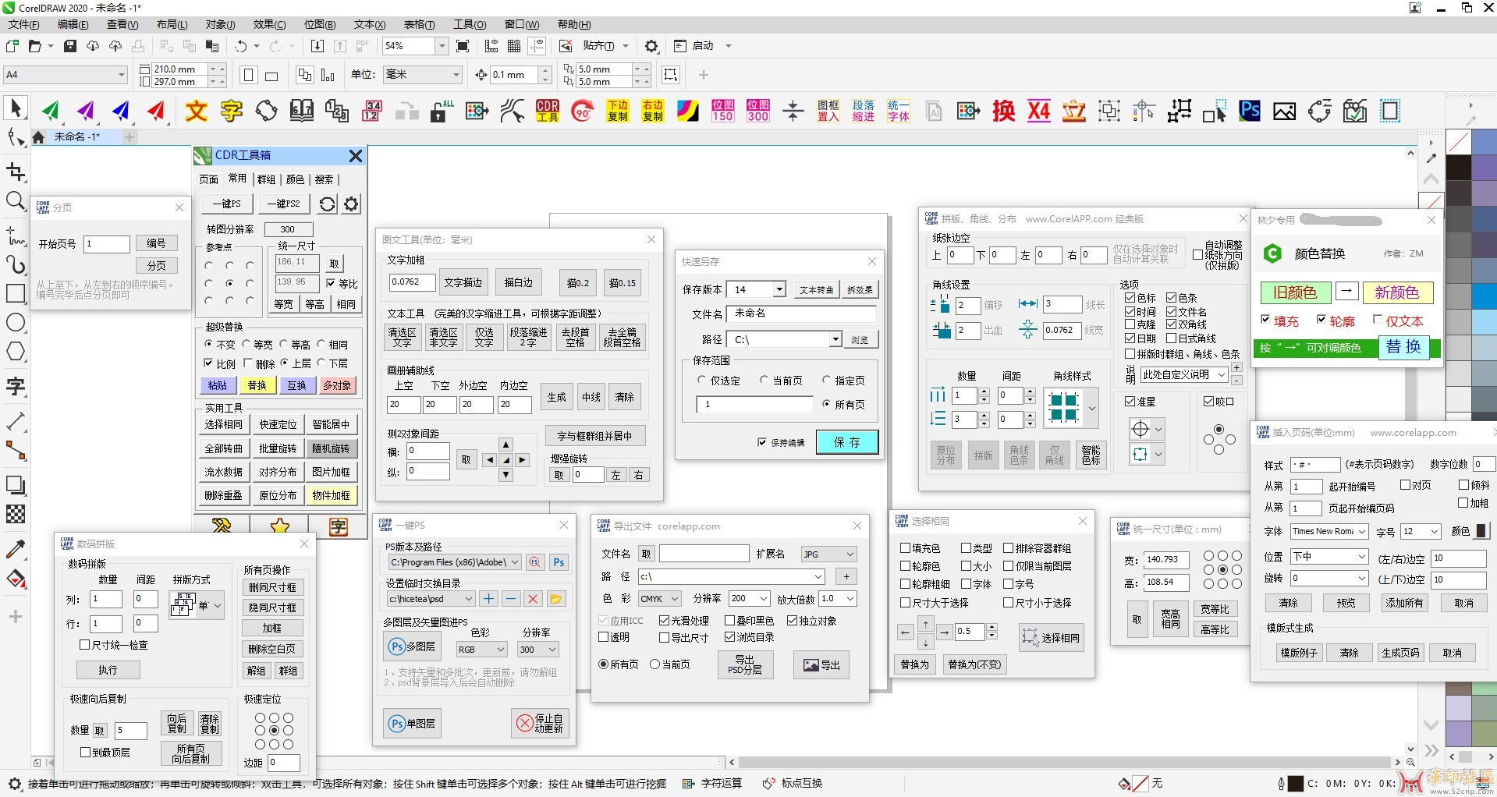The width and height of the screenshot is (1497, 797).
Task: Select the Eyedropper tool
Action: 16,549
